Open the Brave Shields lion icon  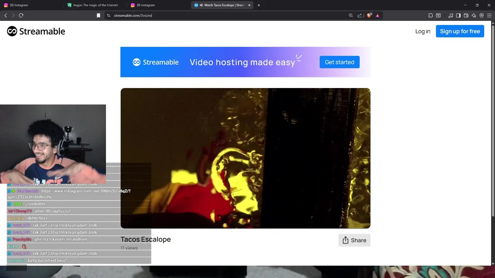(x=369, y=15)
